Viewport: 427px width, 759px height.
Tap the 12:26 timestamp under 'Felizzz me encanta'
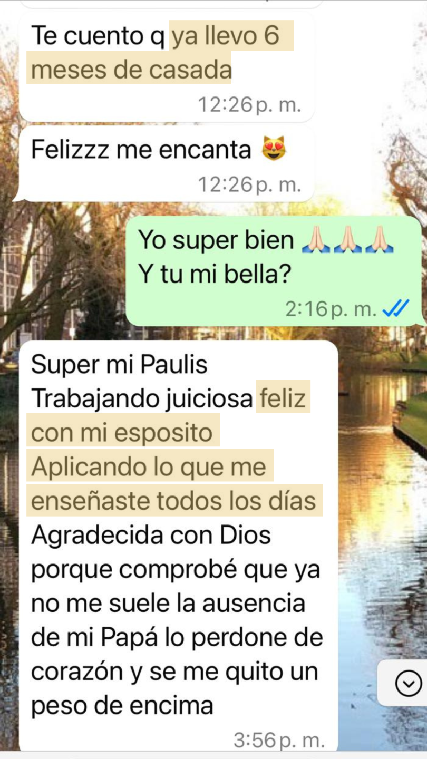[x=249, y=184]
